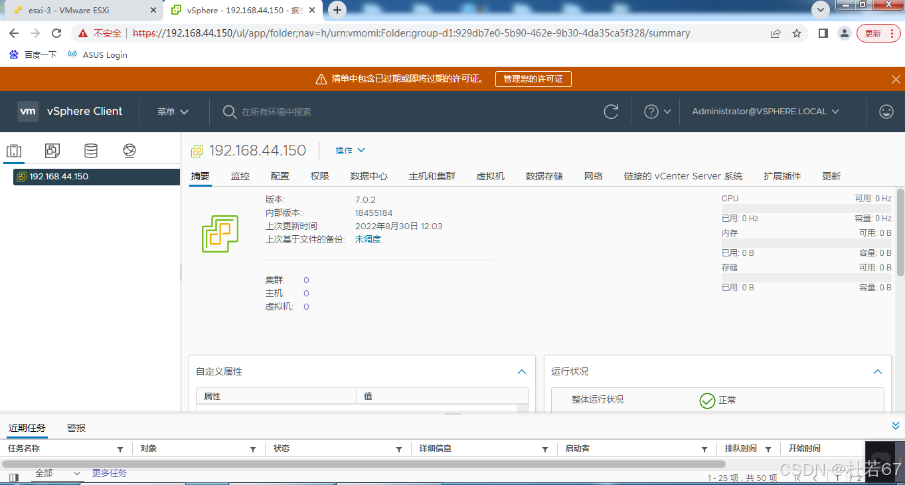This screenshot has width=905, height=485.
Task: Open the 虚拟机 tab
Action: tap(491, 176)
